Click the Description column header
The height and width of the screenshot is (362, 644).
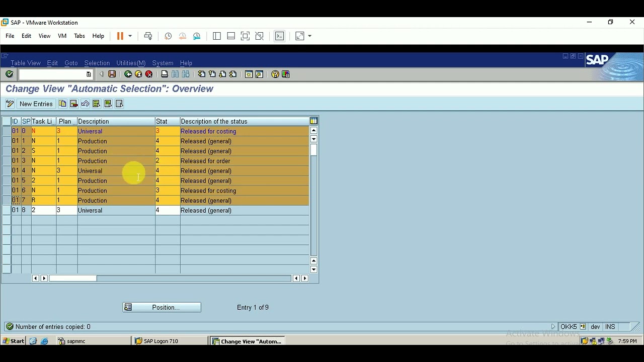click(116, 121)
